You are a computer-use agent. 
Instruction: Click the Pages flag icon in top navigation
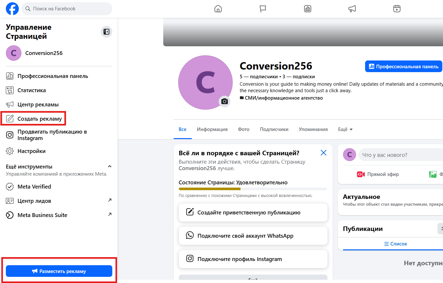[262, 9]
